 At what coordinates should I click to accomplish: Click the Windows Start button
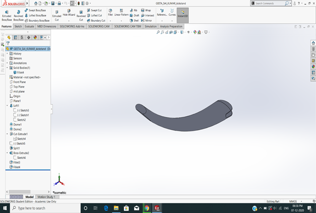click(x=5, y=208)
